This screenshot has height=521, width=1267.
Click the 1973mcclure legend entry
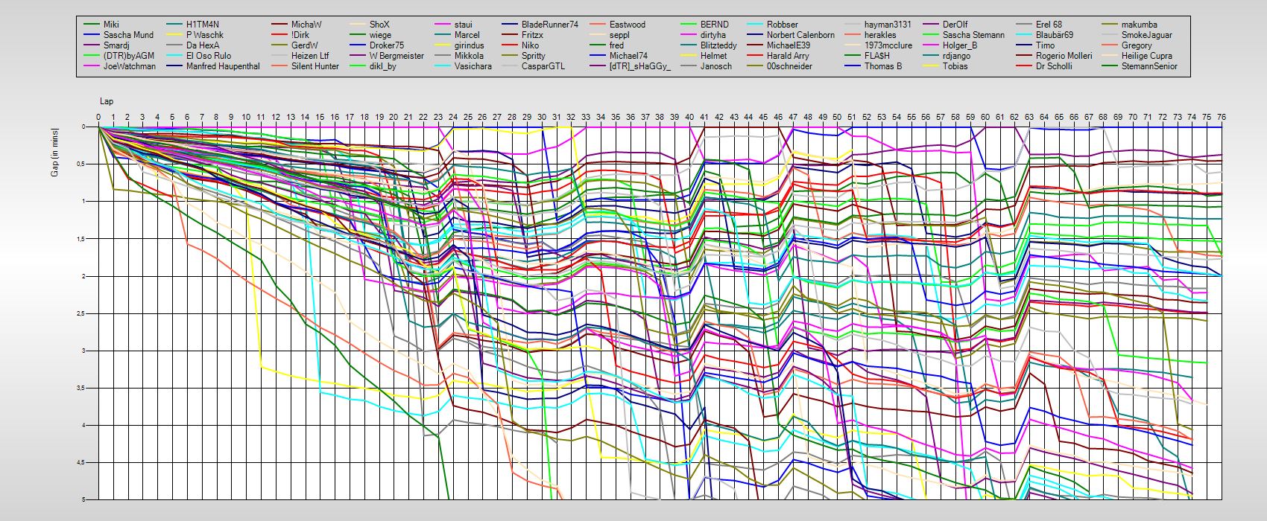coord(888,45)
